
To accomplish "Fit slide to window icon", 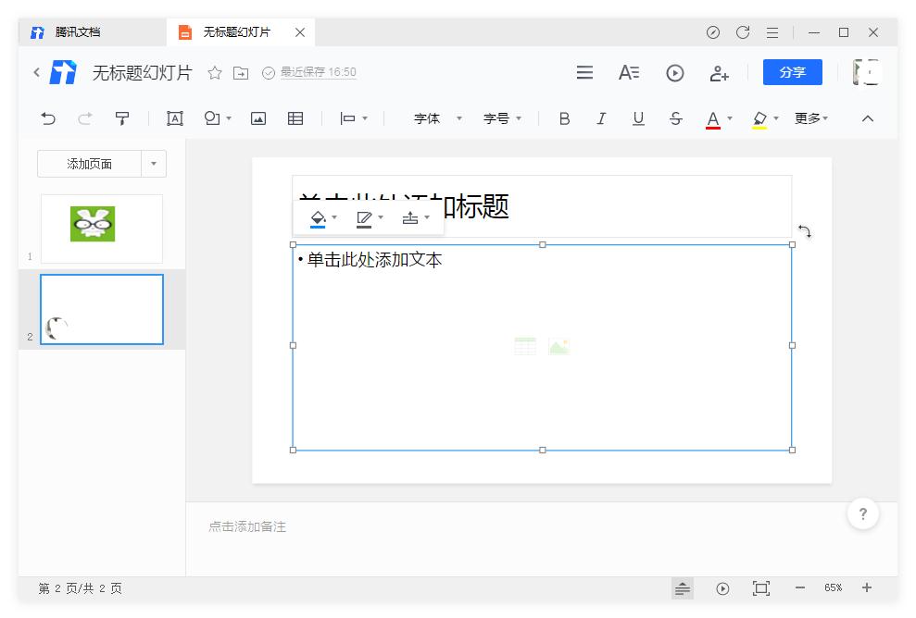I will tap(761, 588).
